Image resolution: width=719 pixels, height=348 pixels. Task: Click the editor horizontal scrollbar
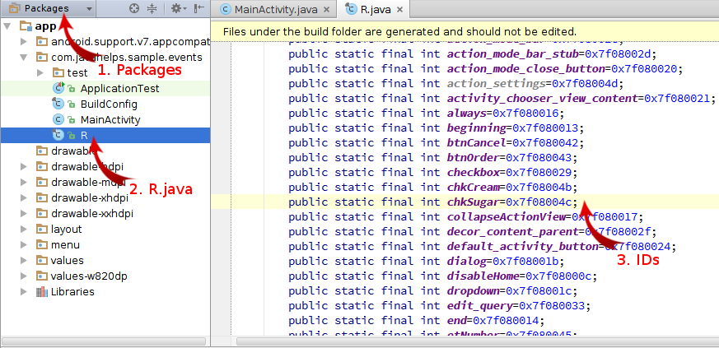(478, 341)
